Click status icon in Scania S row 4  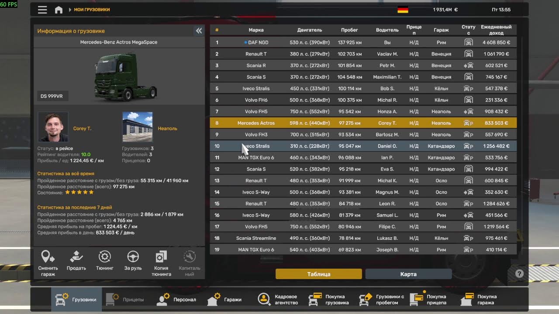point(468,77)
